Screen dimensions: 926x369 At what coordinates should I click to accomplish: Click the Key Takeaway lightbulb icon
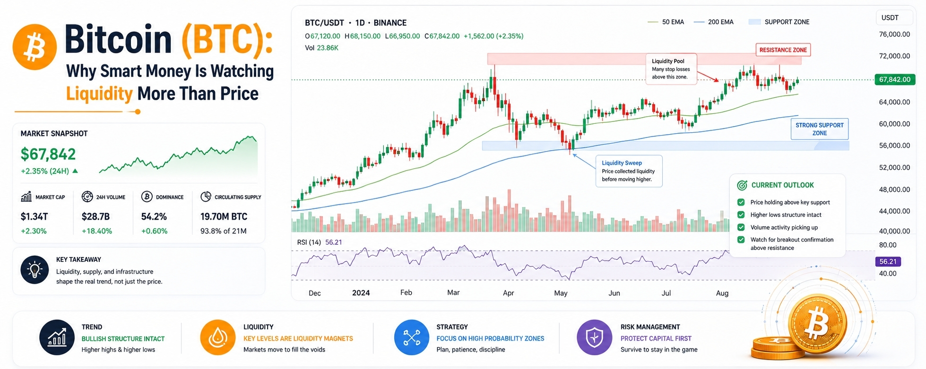pos(35,270)
